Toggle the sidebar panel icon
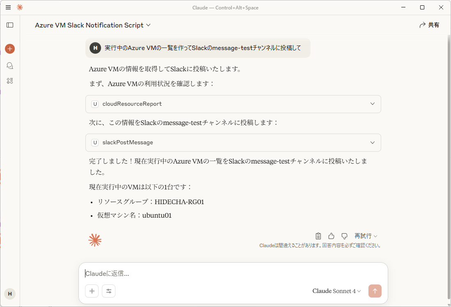The height and width of the screenshot is (307, 451). pos(10,25)
